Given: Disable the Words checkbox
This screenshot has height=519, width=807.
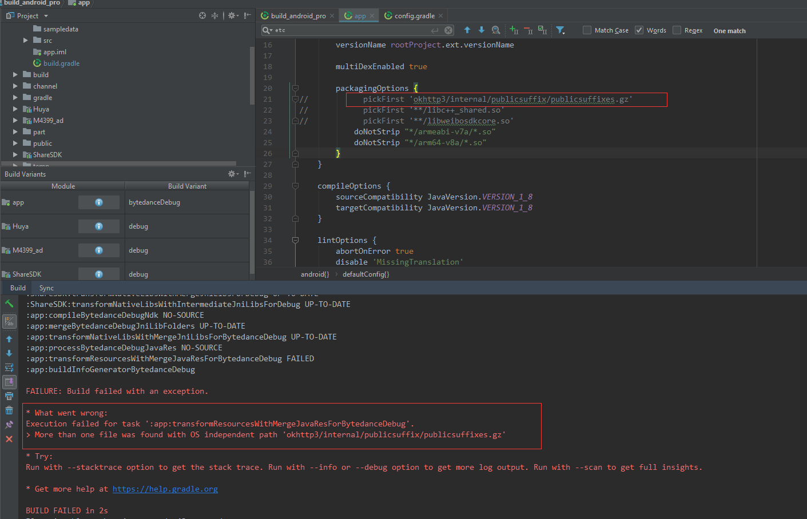Looking at the screenshot, I should [639, 30].
